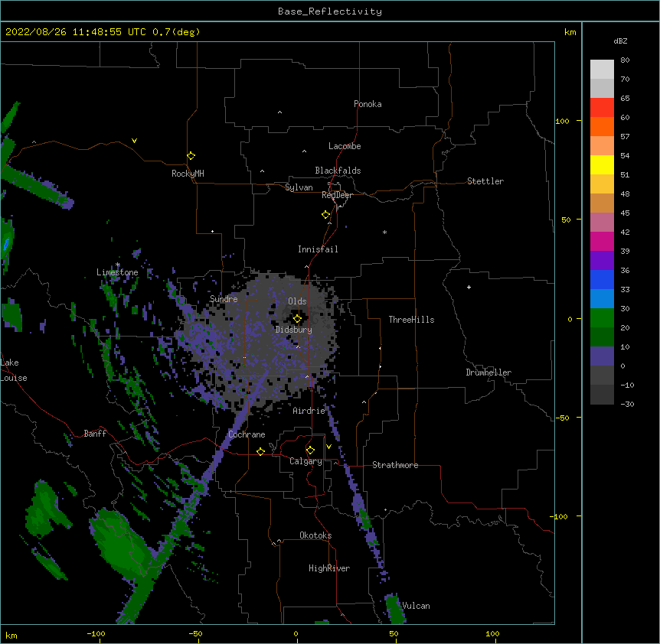Click the Strathmore label
660x644 pixels.
point(395,465)
